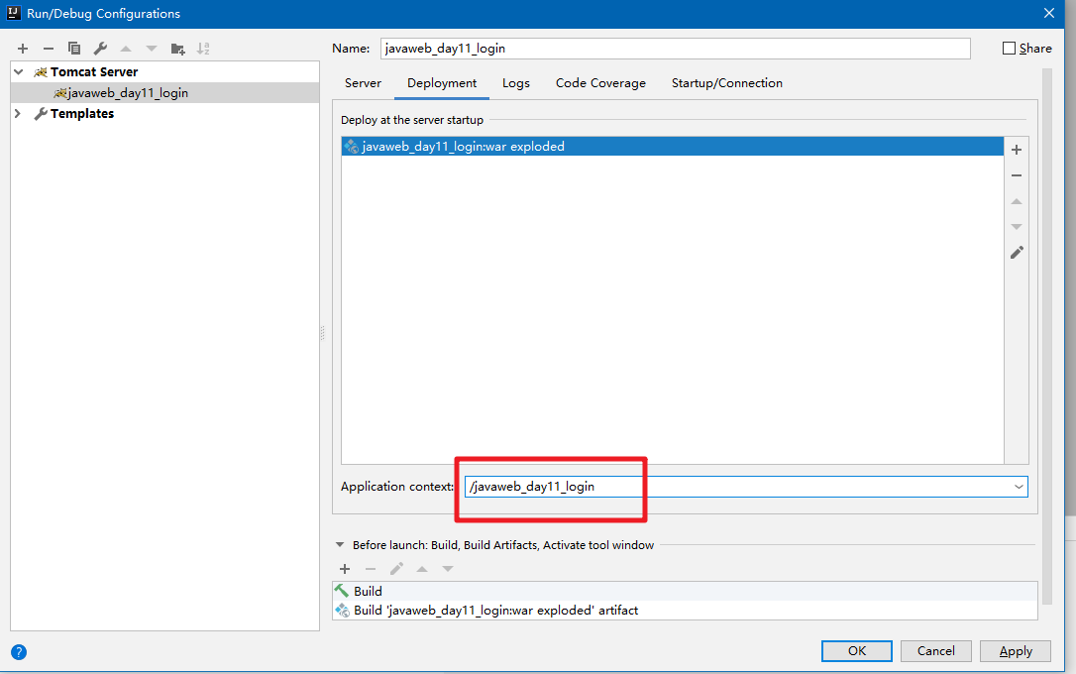
Task: Open edit defaults wrench icon in toolbar
Action: (100, 49)
